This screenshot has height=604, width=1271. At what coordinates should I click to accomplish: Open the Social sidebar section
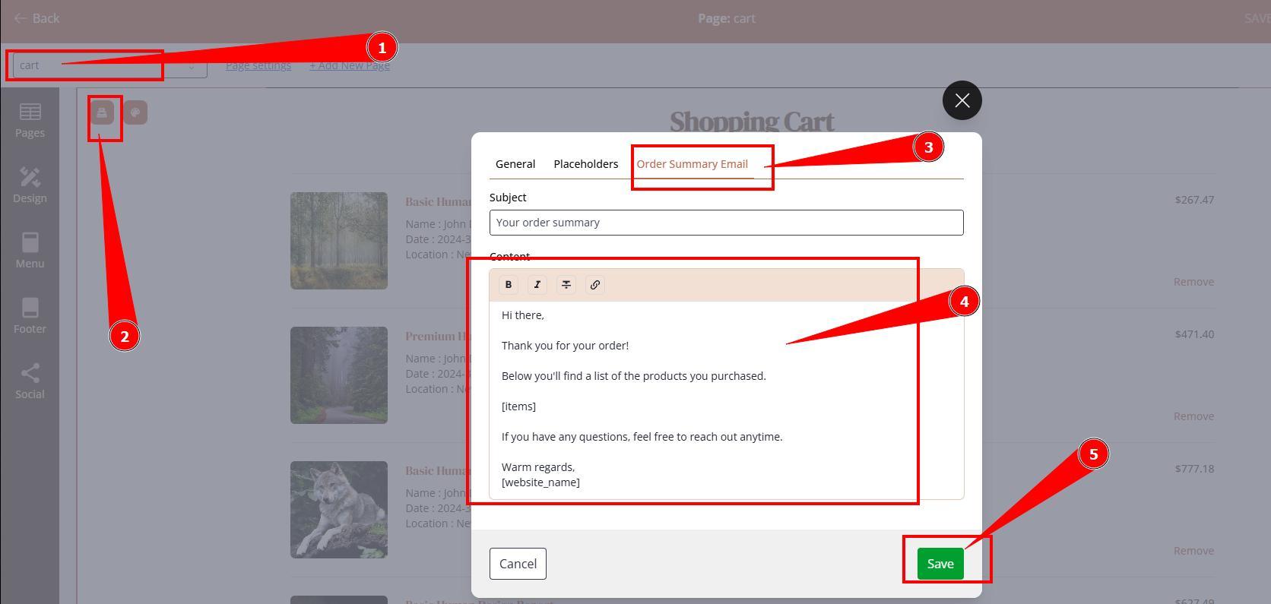[30, 382]
